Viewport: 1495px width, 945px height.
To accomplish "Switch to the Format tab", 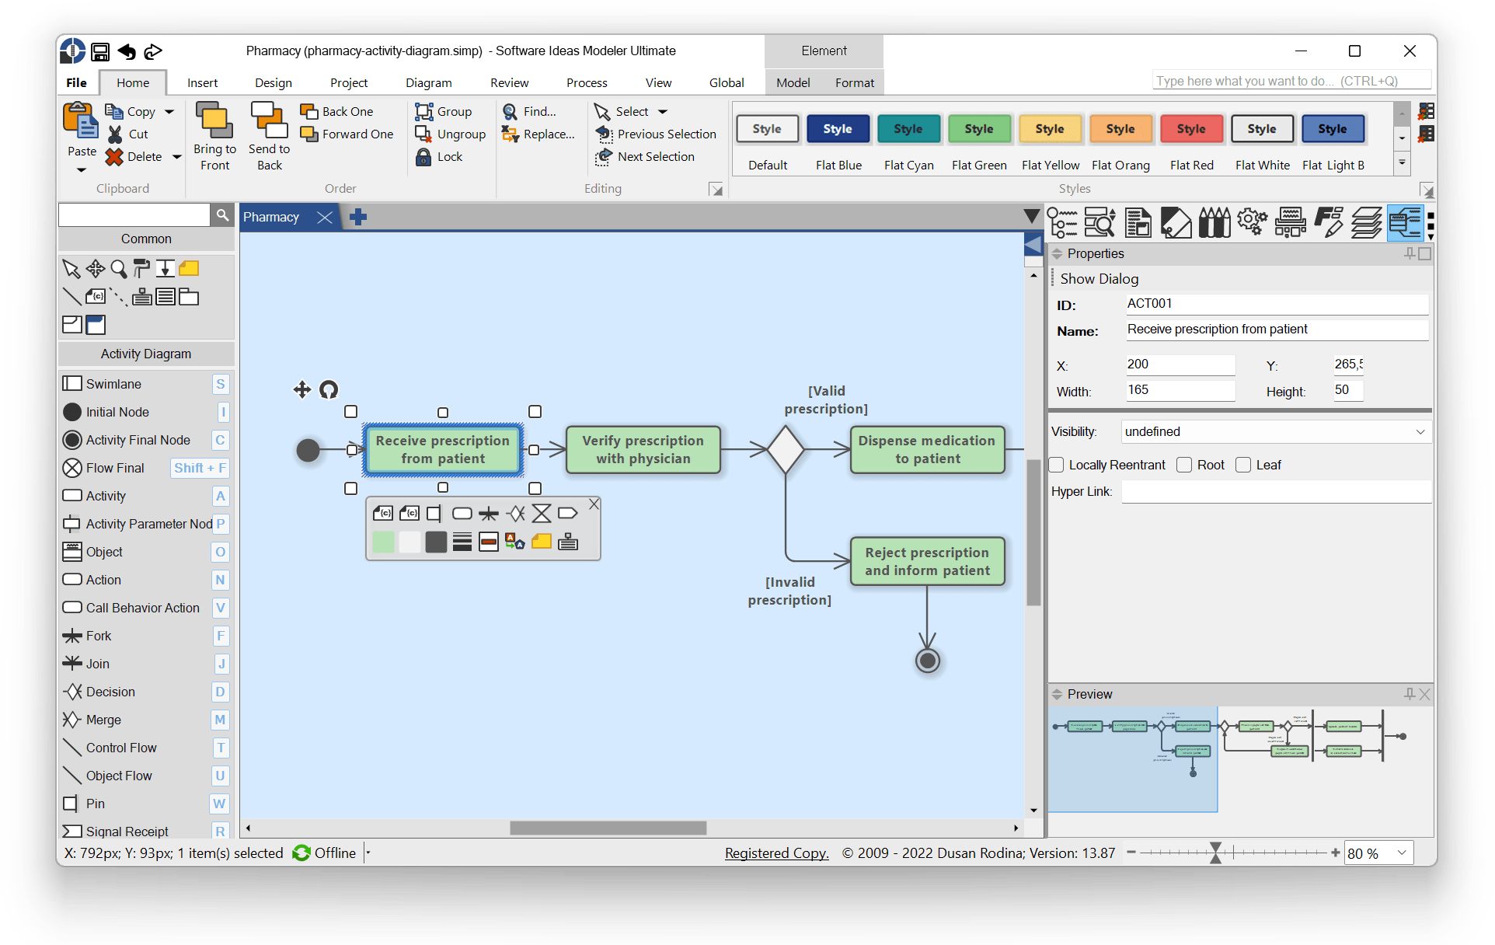I will 854,82.
